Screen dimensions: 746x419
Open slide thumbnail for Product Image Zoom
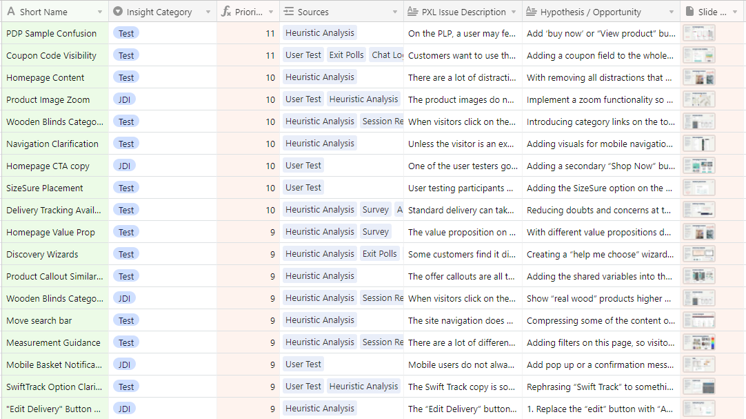(x=699, y=99)
